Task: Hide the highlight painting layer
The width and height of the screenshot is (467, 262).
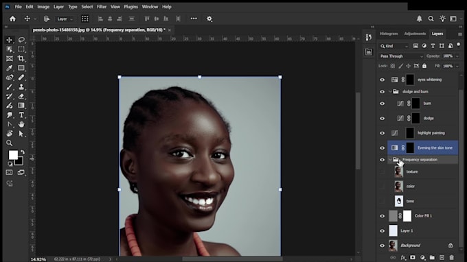Action: 382,133
